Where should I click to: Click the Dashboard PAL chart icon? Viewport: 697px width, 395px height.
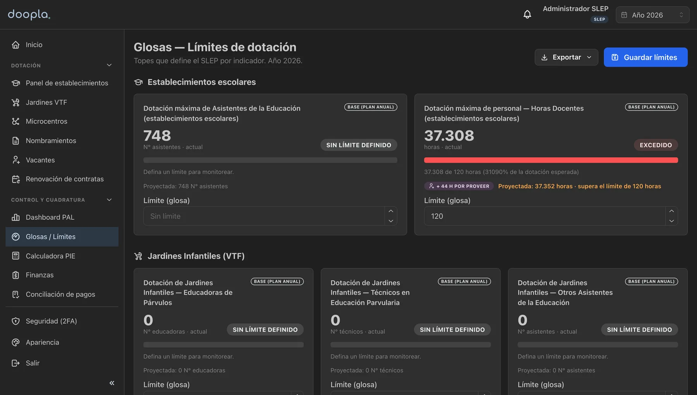15,217
